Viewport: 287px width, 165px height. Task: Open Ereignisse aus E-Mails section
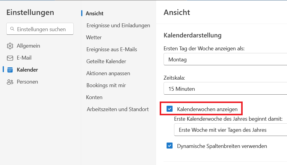point(111,49)
